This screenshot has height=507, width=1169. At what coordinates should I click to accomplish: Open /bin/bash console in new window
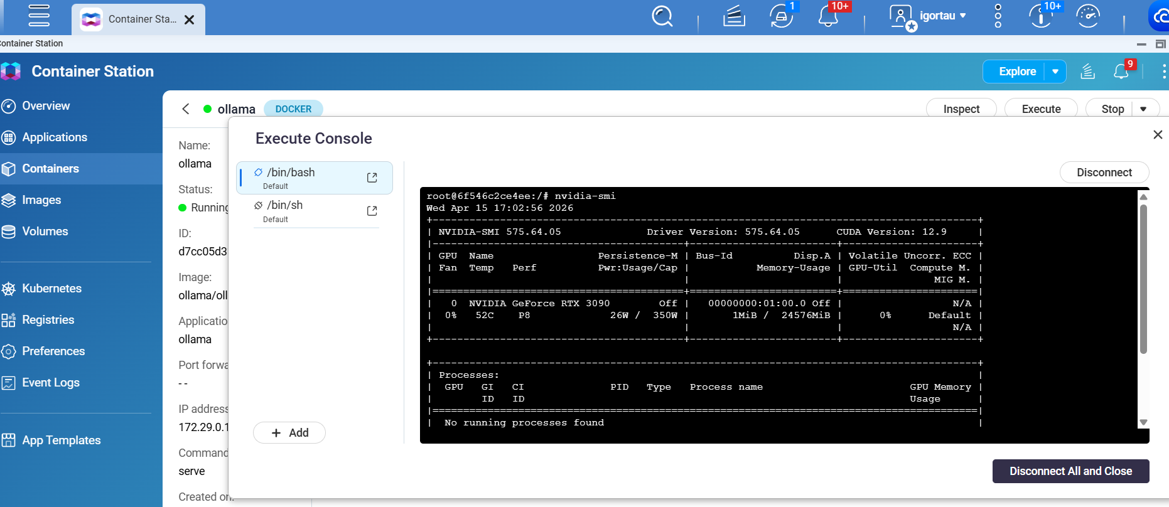pos(372,178)
